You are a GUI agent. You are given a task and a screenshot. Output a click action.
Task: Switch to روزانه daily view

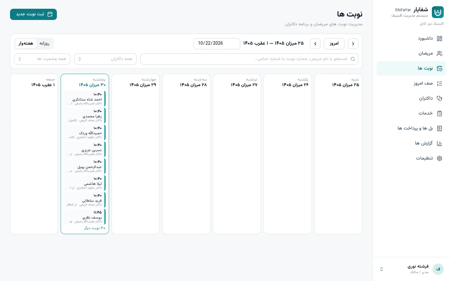pos(44,43)
